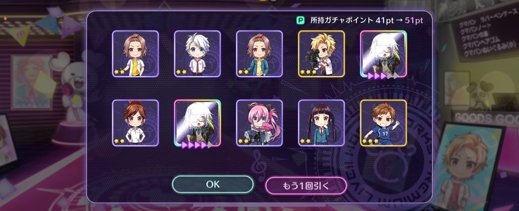Select the blond cameraman three-star card
519x211 pixels.
321,54
